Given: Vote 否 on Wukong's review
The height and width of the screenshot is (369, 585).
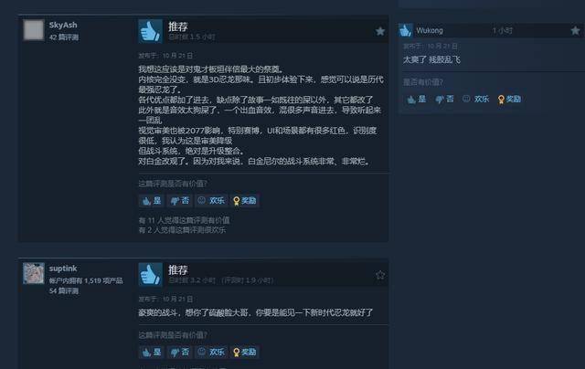Looking at the screenshot, I should point(444,100).
